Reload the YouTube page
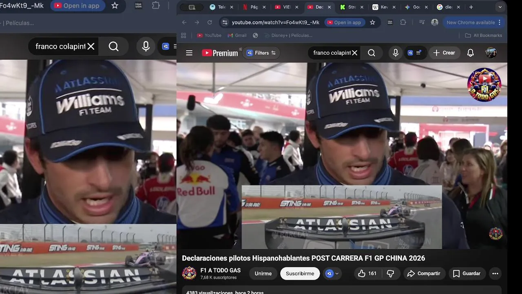The width and height of the screenshot is (522, 294). (210, 22)
